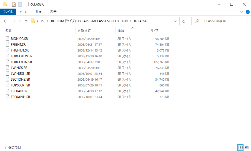Image resolution: width=251 pixels, height=151 pixels.
Task: Select the SECTIONZ.SR file
Action: pyautogui.click(x=20, y=80)
